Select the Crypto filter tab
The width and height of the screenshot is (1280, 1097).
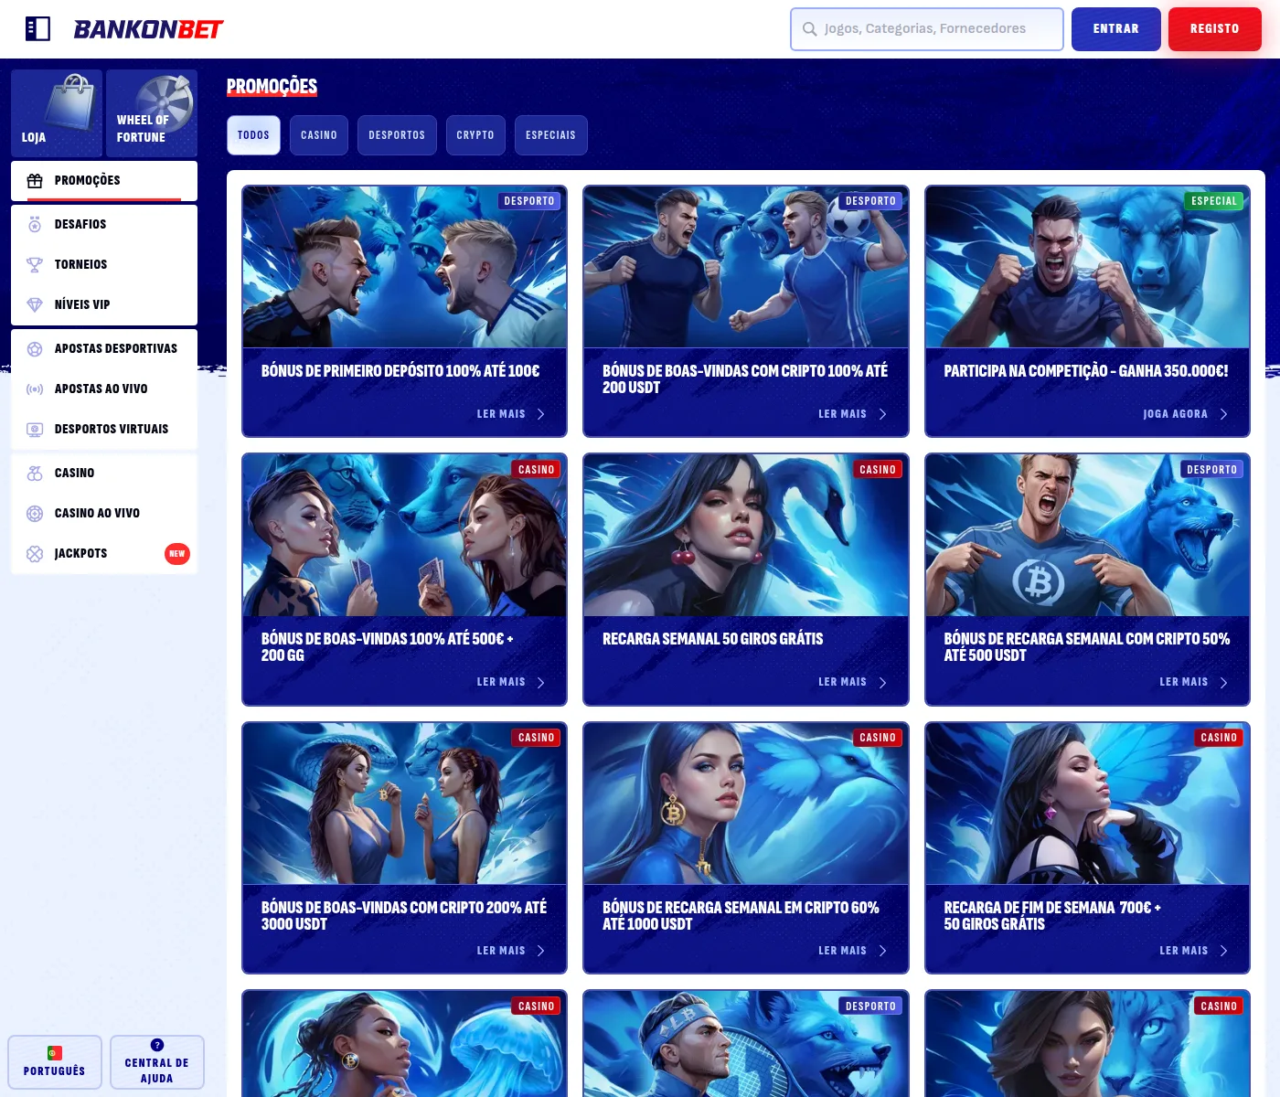(x=475, y=135)
